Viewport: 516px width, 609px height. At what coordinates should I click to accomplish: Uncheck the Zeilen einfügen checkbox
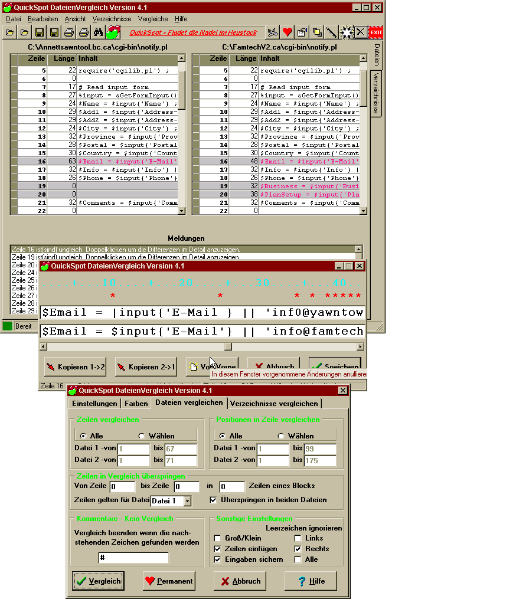coord(218,549)
